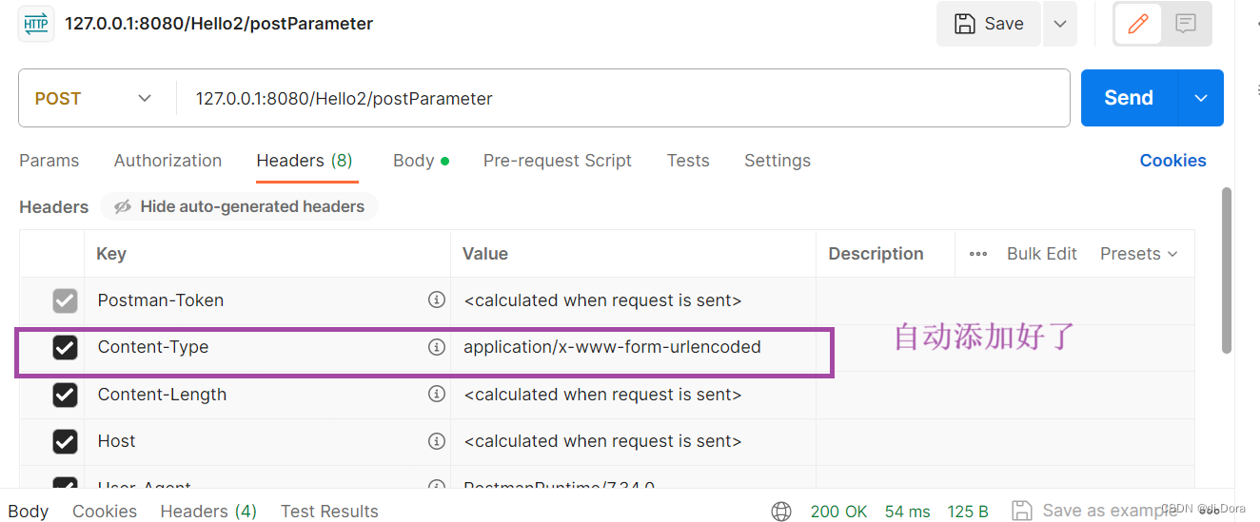Viewport: 1260px width, 522px height.
Task: Open the comments icon
Action: click(x=1186, y=24)
